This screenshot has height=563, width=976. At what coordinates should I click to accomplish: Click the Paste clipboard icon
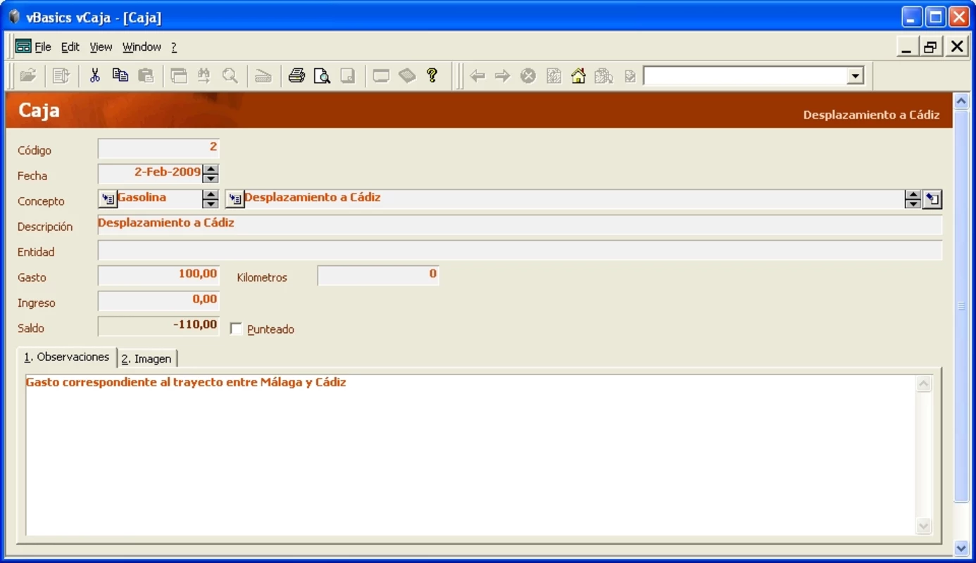click(146, 75)
